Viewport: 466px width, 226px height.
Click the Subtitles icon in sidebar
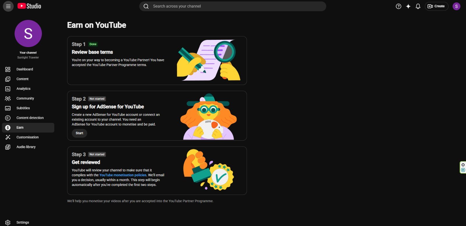point(8,108)
